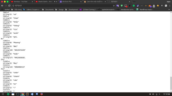The height and width of the screenshot is (96, 172).
Task: Open Visual Studio Code from taskbar
Action: [32, 94]
